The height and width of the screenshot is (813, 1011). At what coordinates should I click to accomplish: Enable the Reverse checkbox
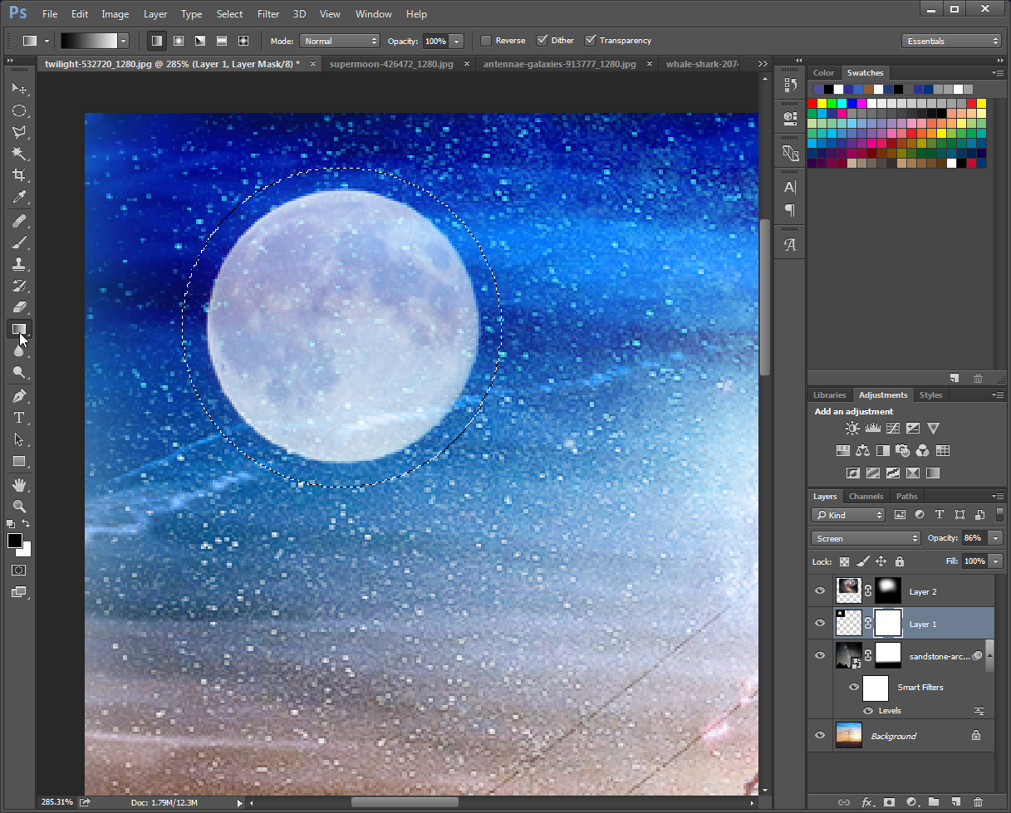pyautogui.click(x=487, y=41)
